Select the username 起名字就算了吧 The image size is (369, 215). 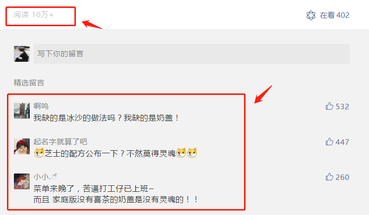tap(60, 142)
